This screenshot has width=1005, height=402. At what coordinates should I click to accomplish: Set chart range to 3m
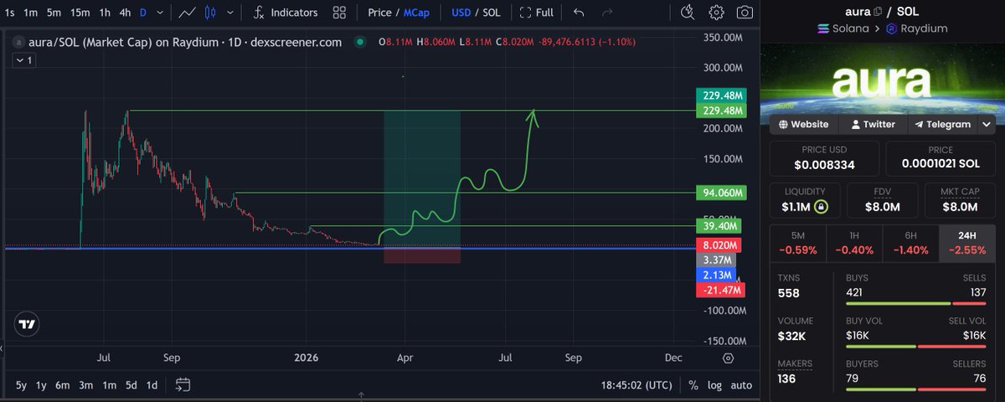point(86,385)
